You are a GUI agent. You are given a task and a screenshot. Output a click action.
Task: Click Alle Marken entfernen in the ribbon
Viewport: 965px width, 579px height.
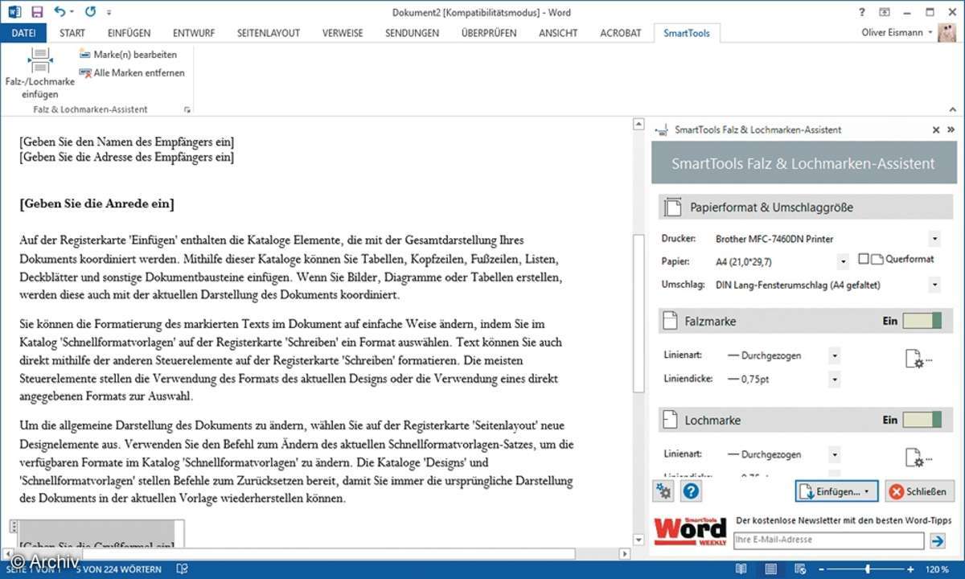pyautogui.click(x=132, y=73)
